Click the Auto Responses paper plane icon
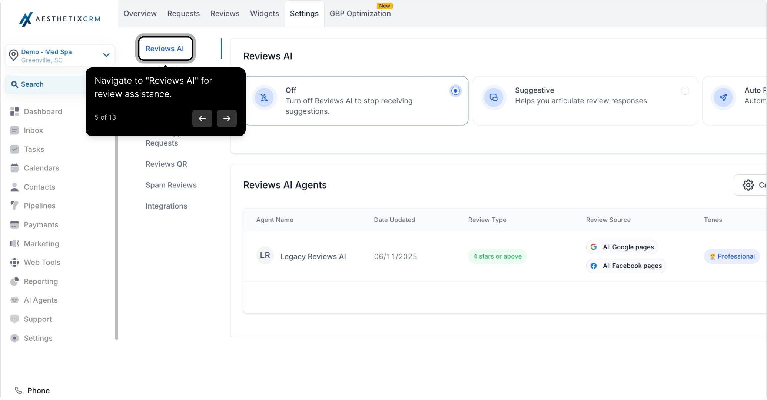Image resolution: width=767 pixels, height=400 pixels. tap(723, 98)
